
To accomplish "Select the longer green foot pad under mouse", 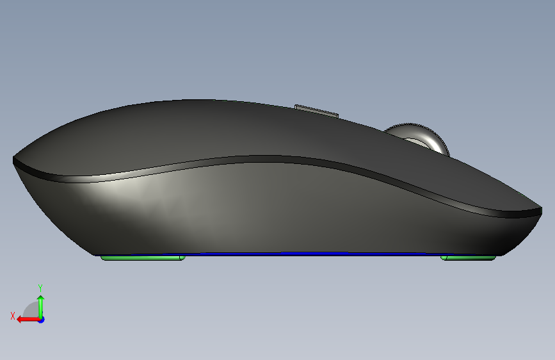I will point(143,258).
